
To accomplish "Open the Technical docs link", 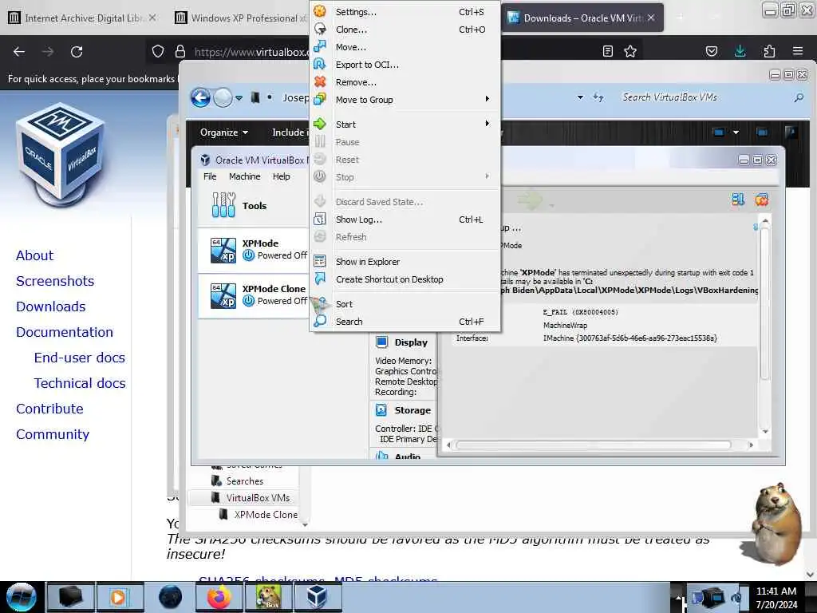I will pos(80,383).
